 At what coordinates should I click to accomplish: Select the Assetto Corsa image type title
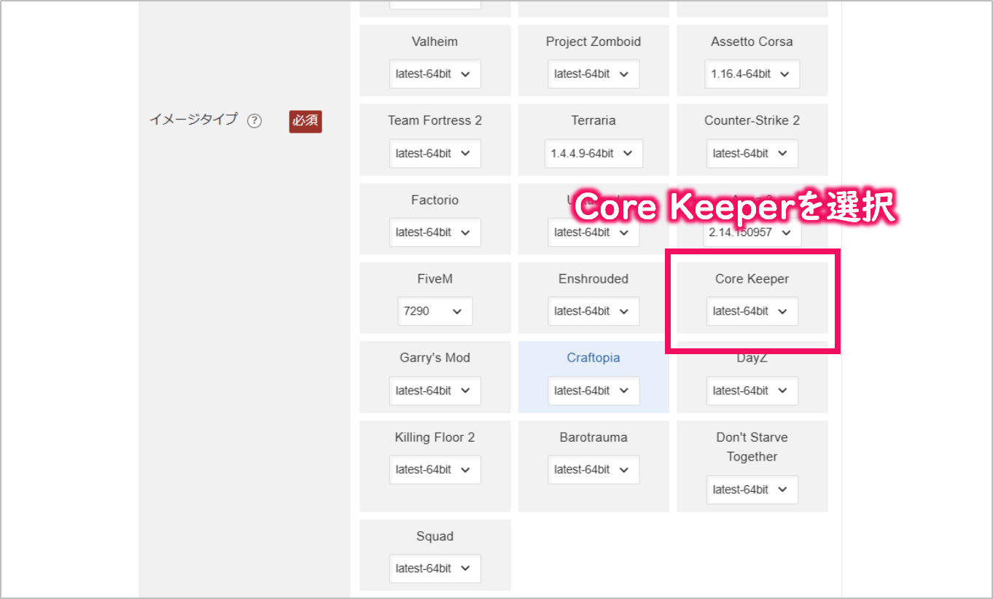(x=752, y=42)
